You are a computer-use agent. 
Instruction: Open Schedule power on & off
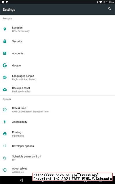pyautogui.click(x=57, y=158)
